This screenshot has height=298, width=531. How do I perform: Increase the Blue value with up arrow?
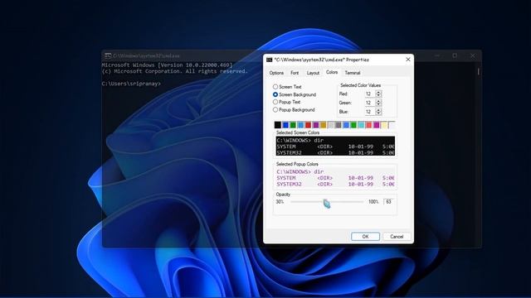(378, 110)
